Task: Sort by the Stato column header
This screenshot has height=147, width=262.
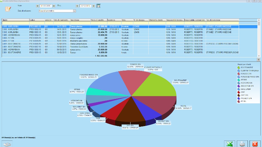Action: click(127, 20)
